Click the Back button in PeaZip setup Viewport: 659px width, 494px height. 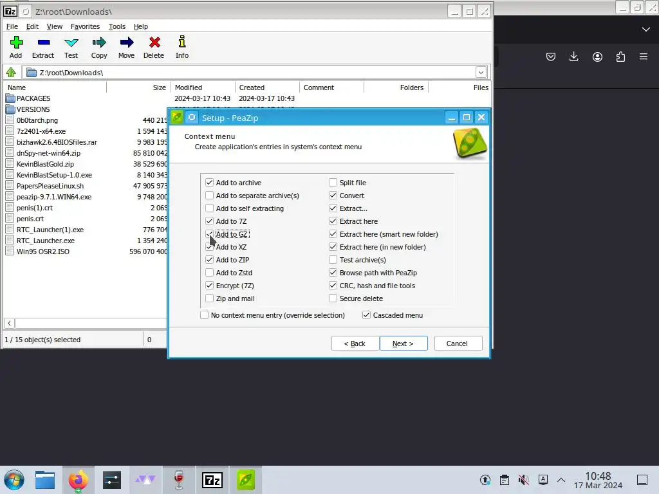tap(355, 343)
